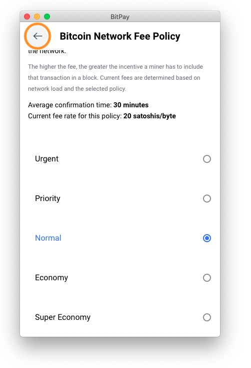The image size is (251, 368).
Task: Minimize the window using the yellow button
Action: (37, 17)
